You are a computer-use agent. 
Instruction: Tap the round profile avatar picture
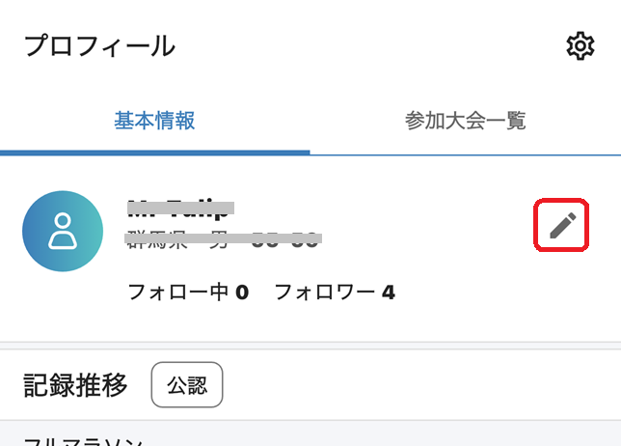(63, 231)
